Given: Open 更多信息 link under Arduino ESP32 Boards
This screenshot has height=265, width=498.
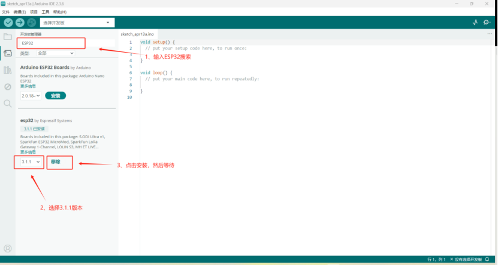Looking at the screenshot, I should [28, 86].
